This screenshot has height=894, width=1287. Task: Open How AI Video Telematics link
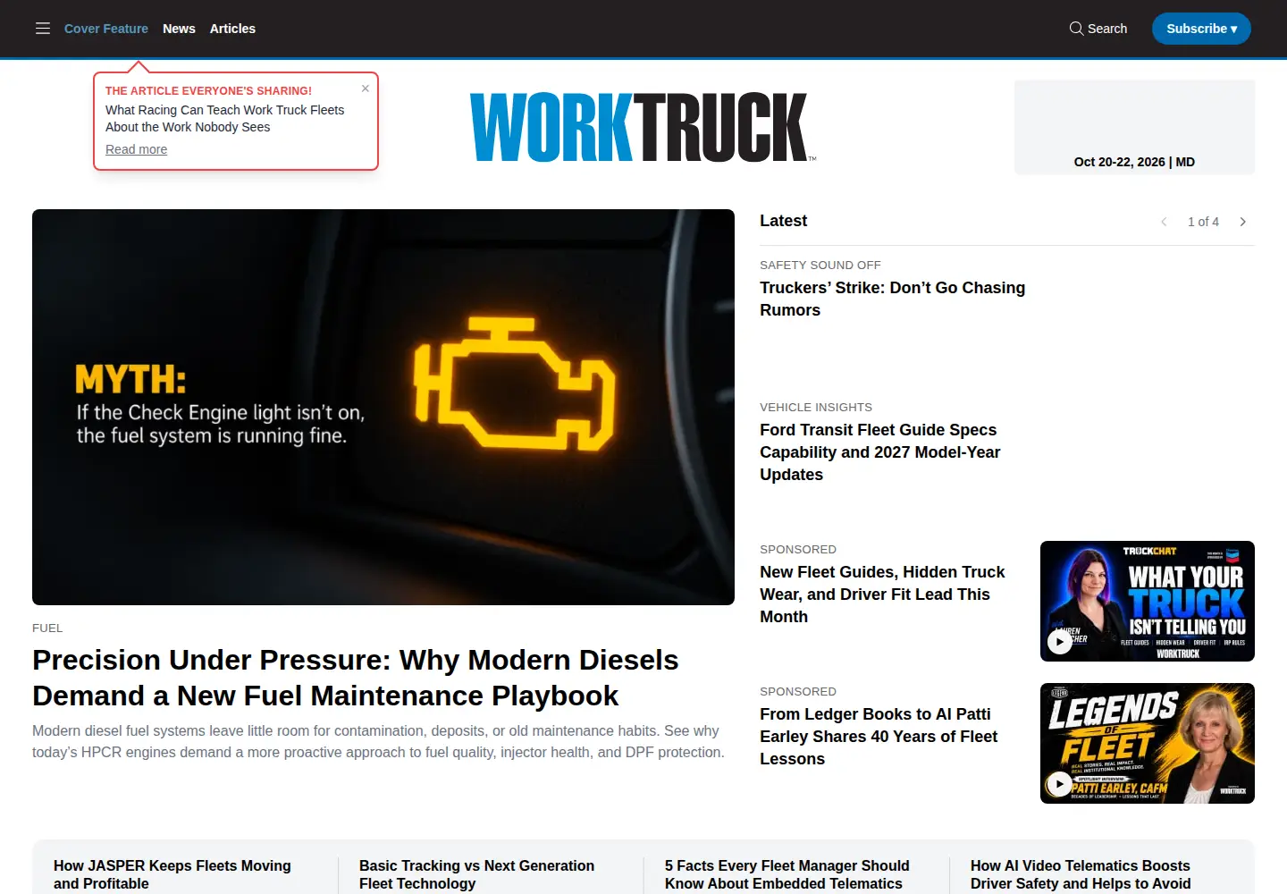pos(1081,874)
